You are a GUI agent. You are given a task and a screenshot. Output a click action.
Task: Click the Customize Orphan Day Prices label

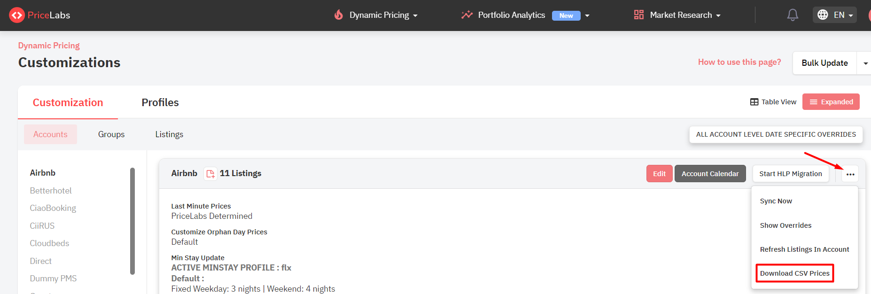click(x=219, y=232)
